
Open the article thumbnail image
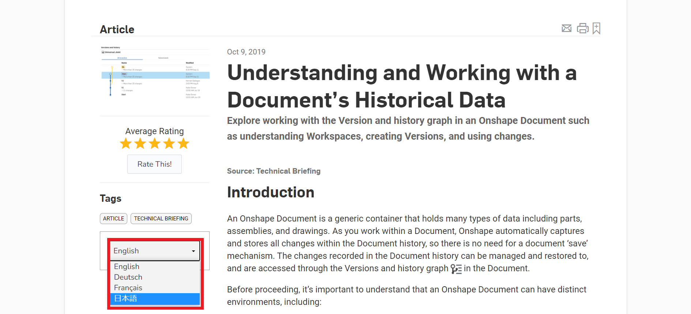155,73
